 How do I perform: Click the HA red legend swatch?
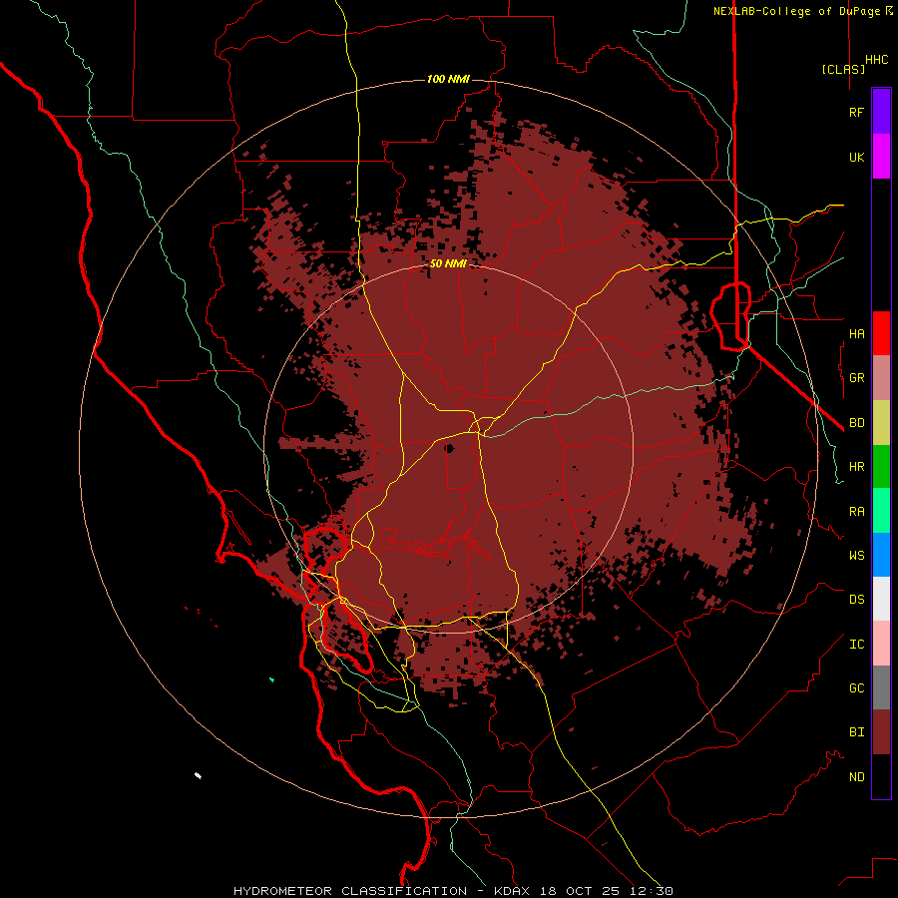[881, 333]
